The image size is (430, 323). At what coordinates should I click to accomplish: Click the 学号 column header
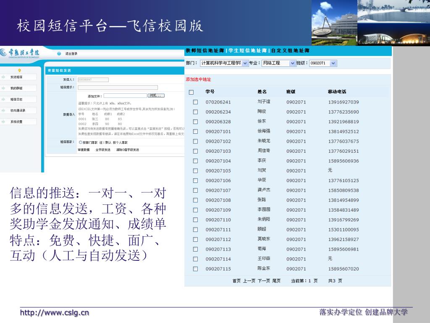210,92
